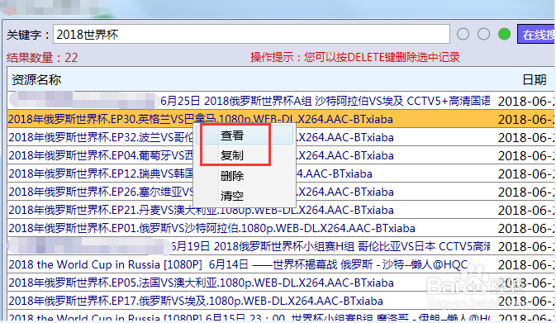
Task: Select the first empty radio circle
Action: [463, 34]
